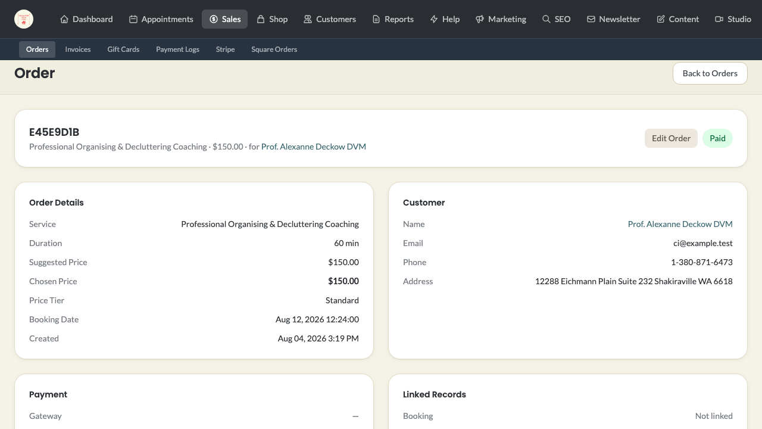Open the Reports section

tap(393, 19)
